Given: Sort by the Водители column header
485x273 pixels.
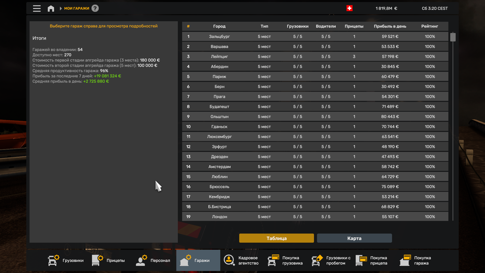Looking at the screenshot, I should pos(326,26).
